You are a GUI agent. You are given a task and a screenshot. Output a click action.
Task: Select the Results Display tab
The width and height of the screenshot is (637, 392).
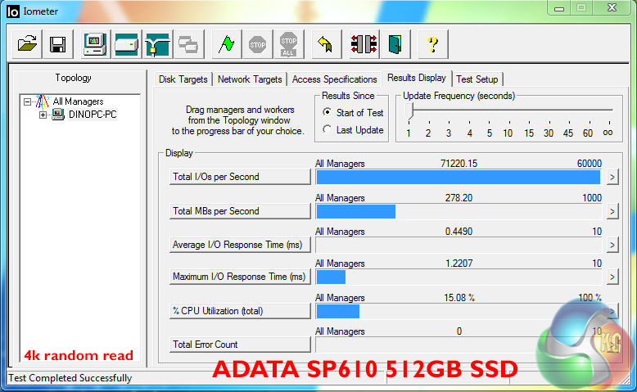click(417, 78)
